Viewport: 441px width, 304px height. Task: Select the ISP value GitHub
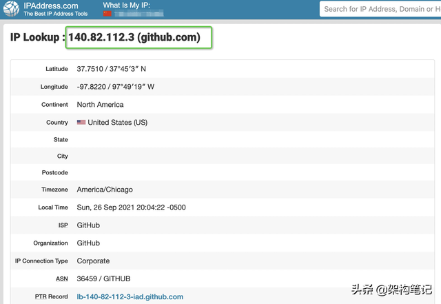click(x=88, y=225)
